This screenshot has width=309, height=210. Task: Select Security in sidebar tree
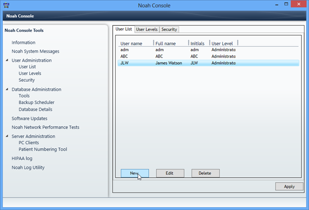26,80
